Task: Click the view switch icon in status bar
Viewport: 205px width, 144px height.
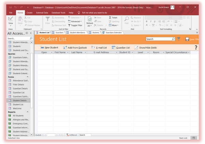Action: point(194,138)
